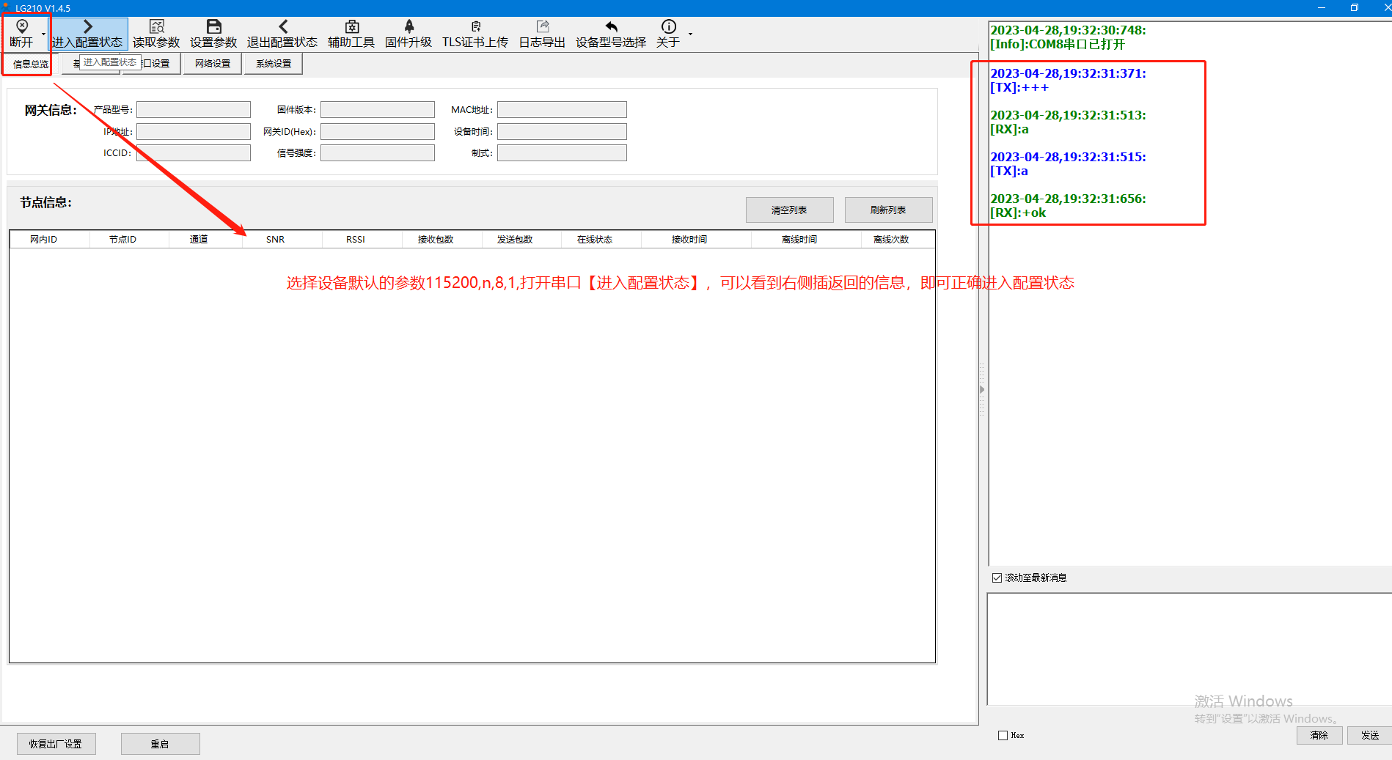1392x760 pixels.
Task: Switch to the 系统设置 tab
Action: coord(274,64)
